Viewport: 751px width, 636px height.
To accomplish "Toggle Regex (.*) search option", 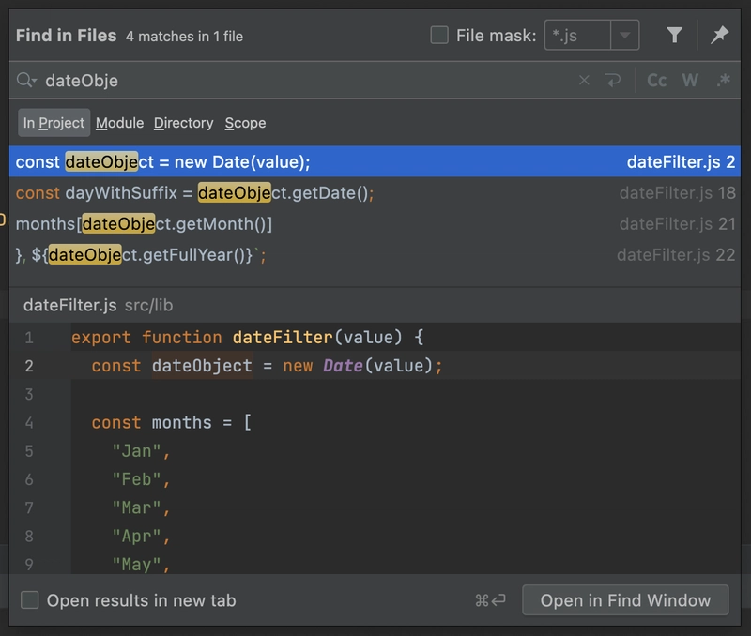I will coord(723,80).
